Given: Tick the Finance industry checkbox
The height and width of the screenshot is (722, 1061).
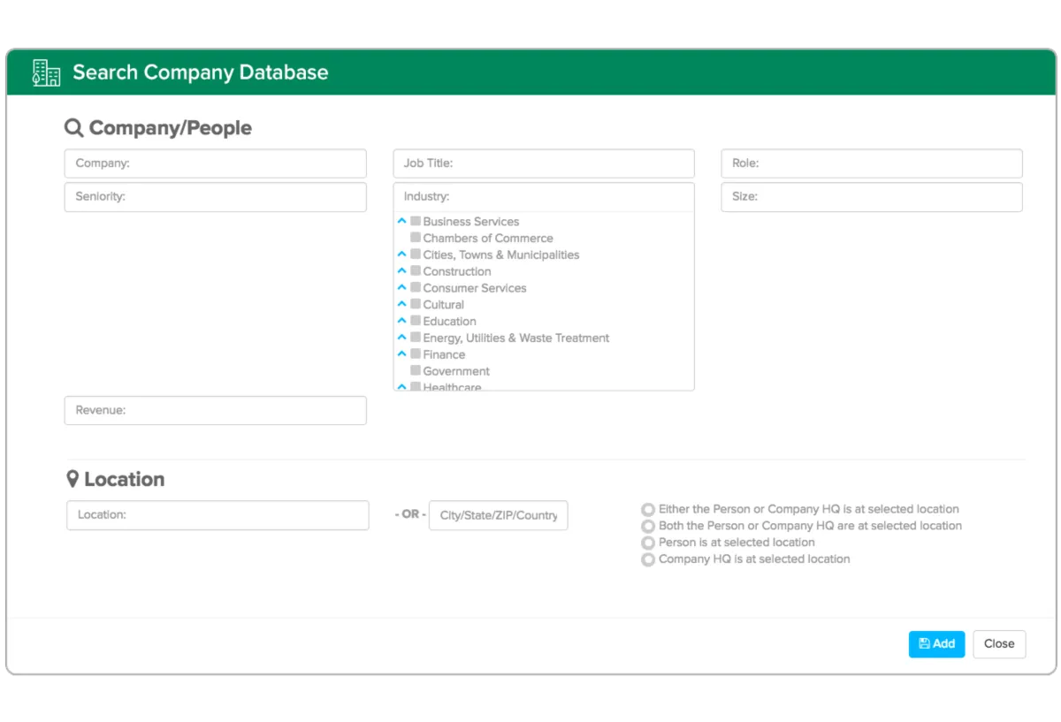Looking at the screenshot, I should pyautogui.click(x=416, y=353).
